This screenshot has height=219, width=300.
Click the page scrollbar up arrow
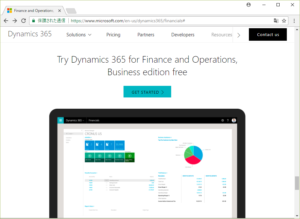click(297, 29)
